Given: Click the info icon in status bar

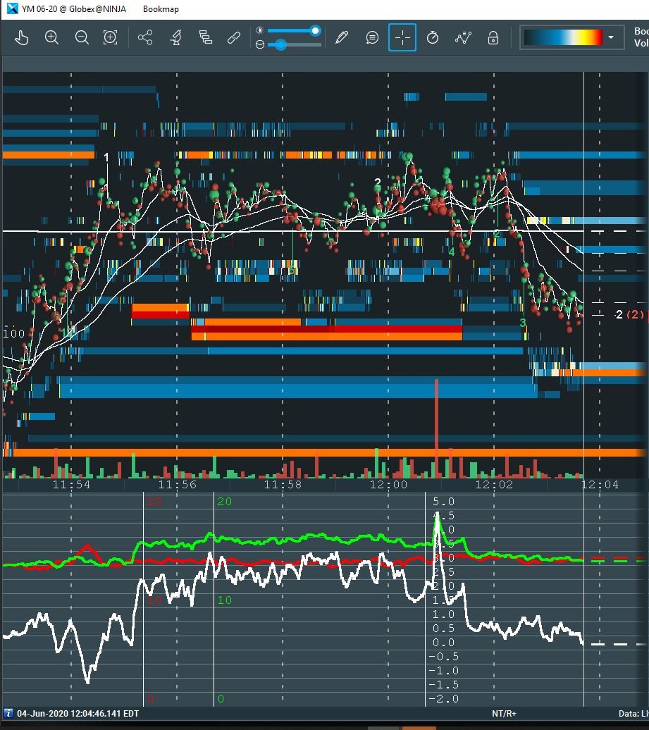Looking at the screenshot, I should pos(8,713).
